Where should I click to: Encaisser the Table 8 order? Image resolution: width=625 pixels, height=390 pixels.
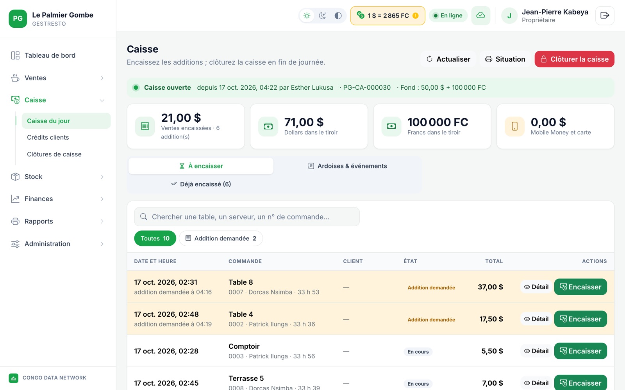coord(580,287)
